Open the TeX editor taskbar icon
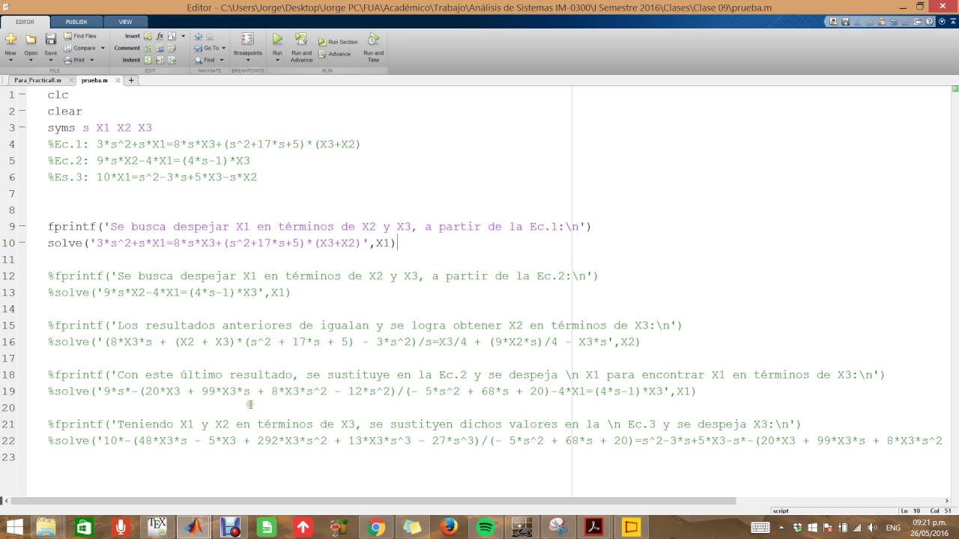Screen dimensions: 959x539 point(157,527)
